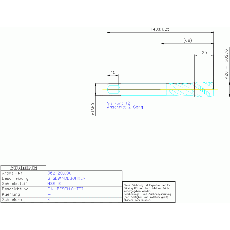Select the Schneiden value 4
The height and width of the screenshot is (230, 230).
(x=49, y=200)
